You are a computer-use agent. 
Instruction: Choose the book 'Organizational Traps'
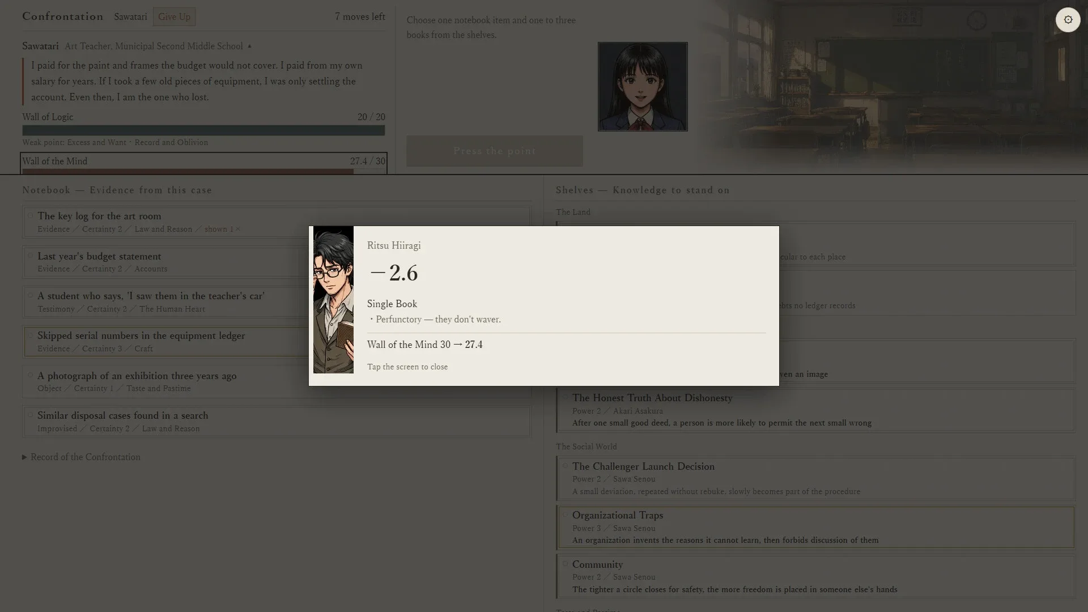click(816, 528)
